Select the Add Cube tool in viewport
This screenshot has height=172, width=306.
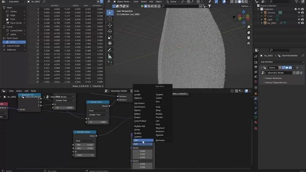pos(110,63)
